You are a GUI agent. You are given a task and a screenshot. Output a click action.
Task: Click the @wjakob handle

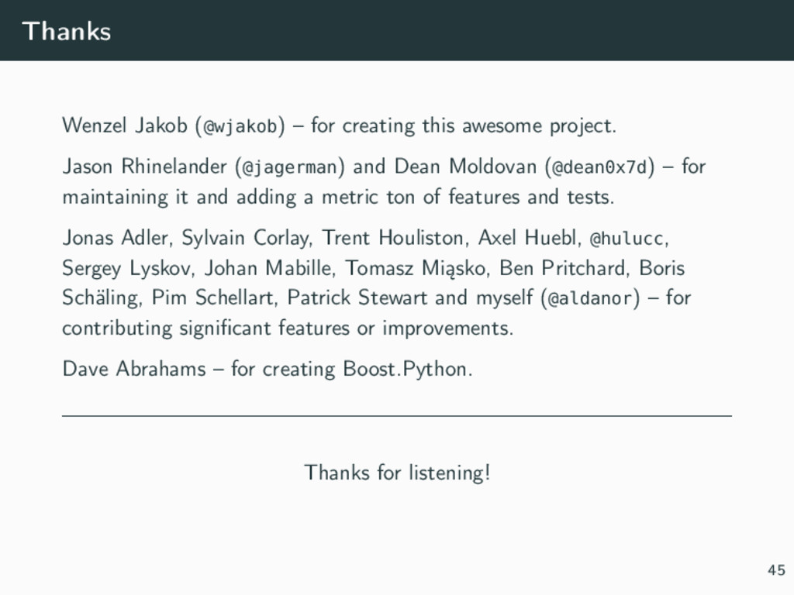pos(240,126)
